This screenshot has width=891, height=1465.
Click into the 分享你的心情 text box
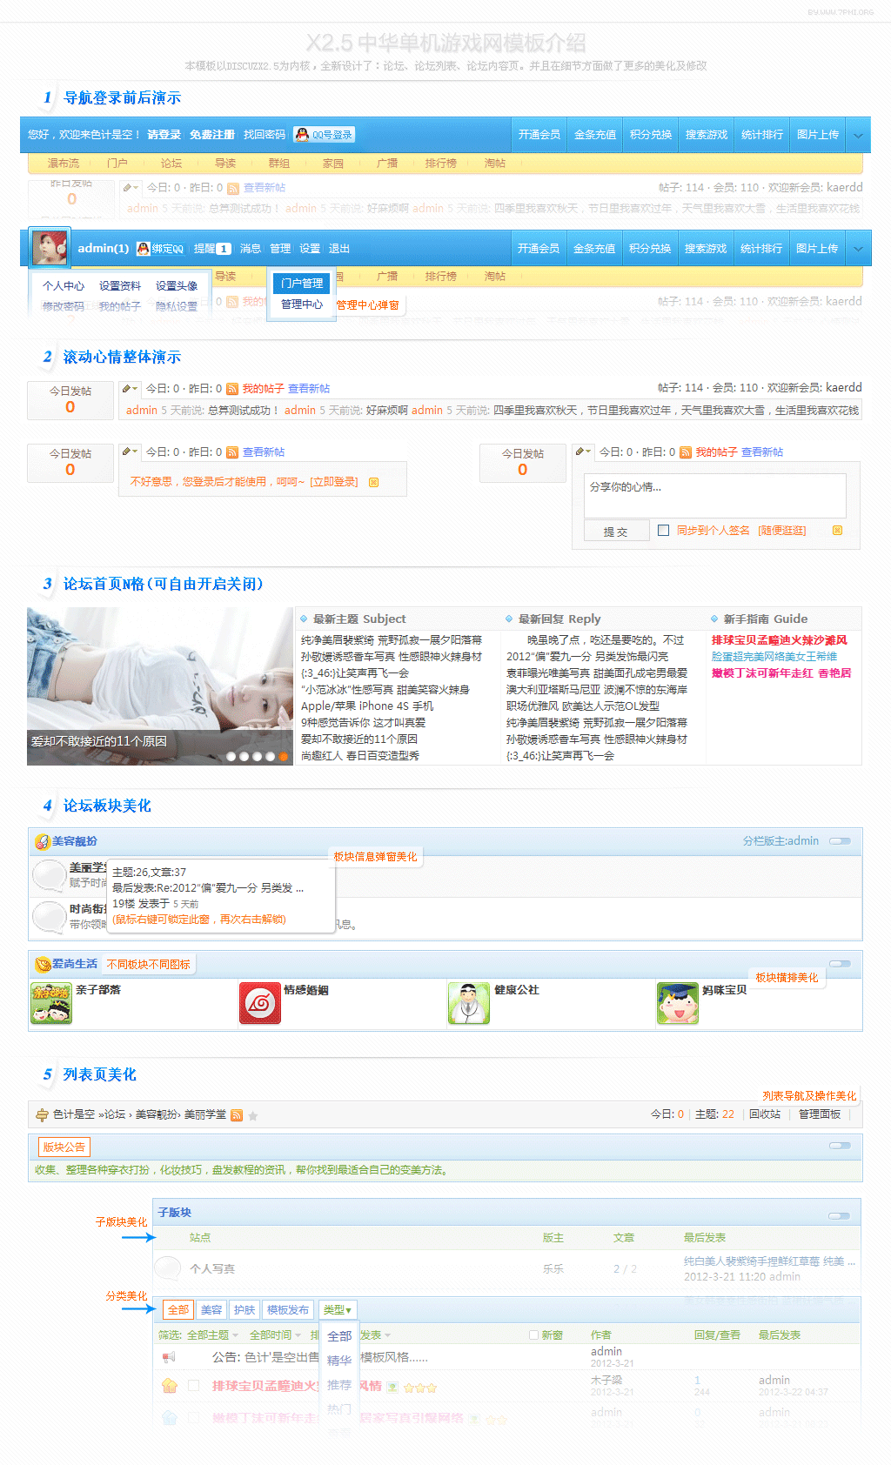(714, 495)
